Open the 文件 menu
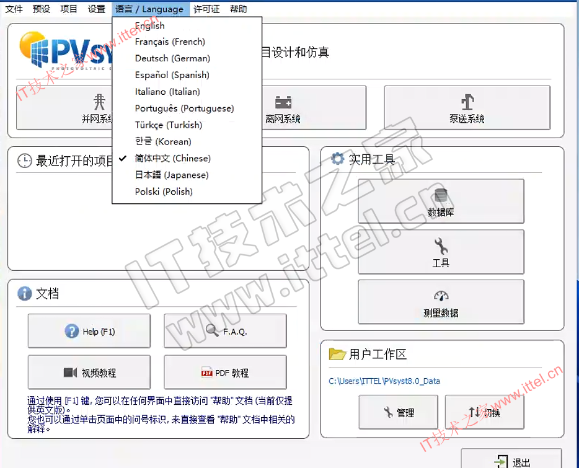This screenshot has height=468, width=579. [x=14, y=9]
